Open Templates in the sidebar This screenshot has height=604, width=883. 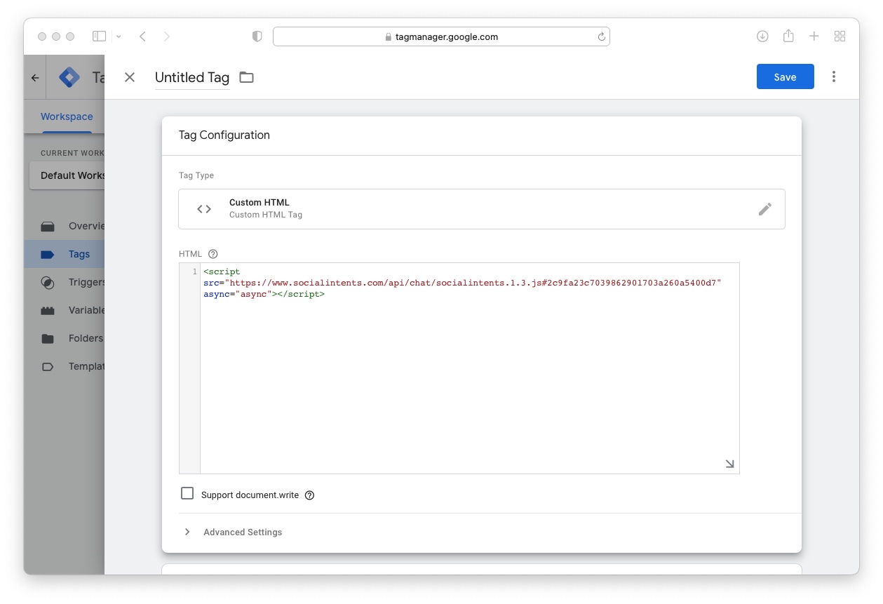click(65, 366)
